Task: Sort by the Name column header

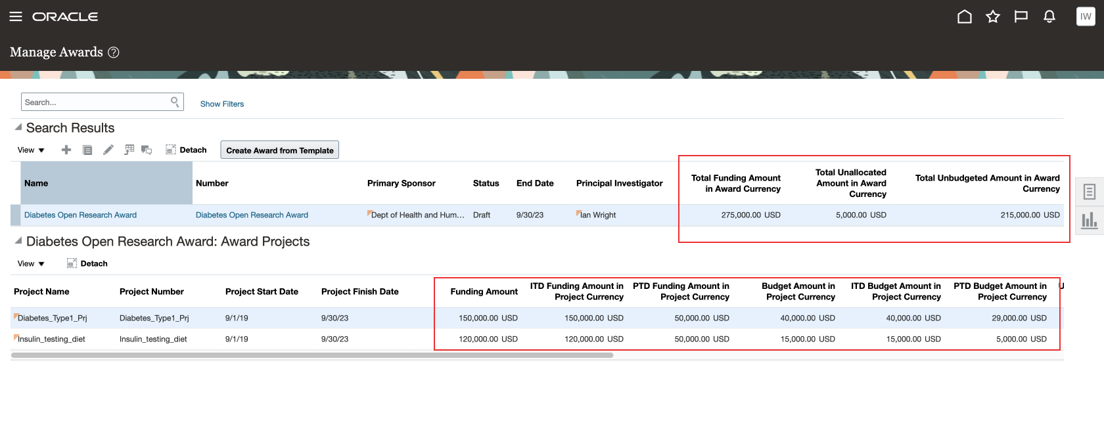Action: (x=106, y=183)
